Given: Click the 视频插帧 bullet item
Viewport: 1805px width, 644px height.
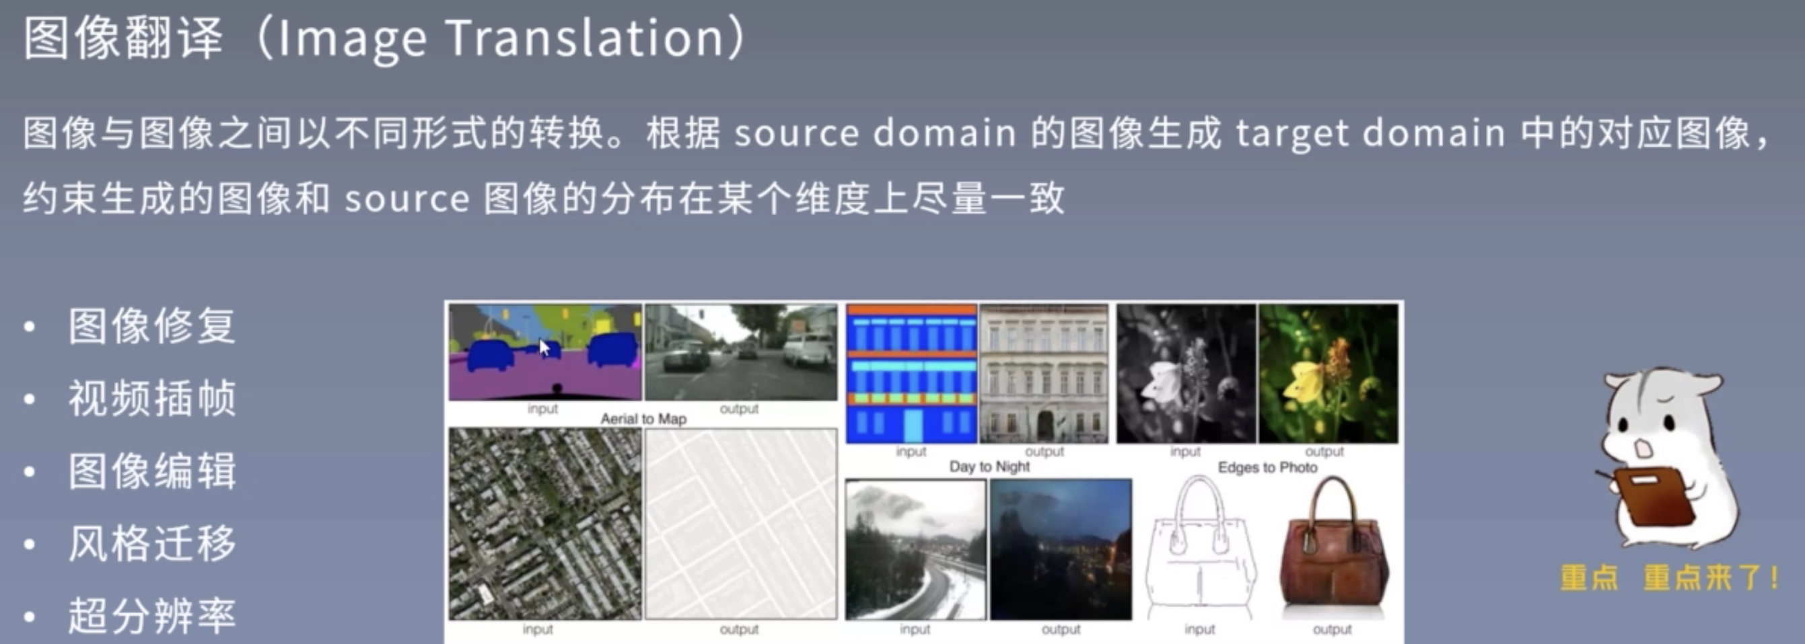Looking at the screenshot, I should 152,399.
